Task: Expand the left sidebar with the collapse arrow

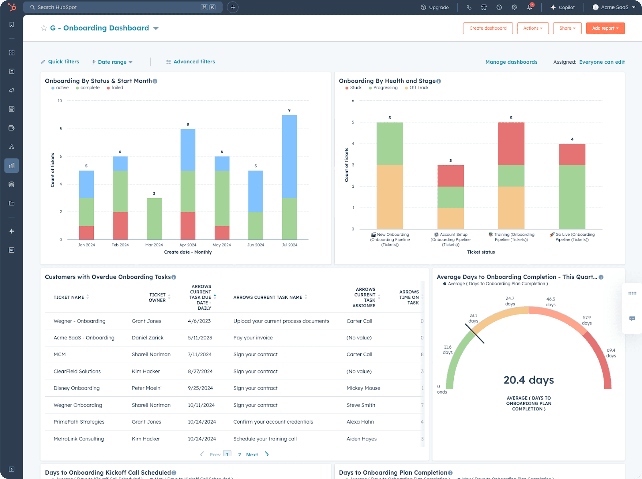Action: coord(12,469)
